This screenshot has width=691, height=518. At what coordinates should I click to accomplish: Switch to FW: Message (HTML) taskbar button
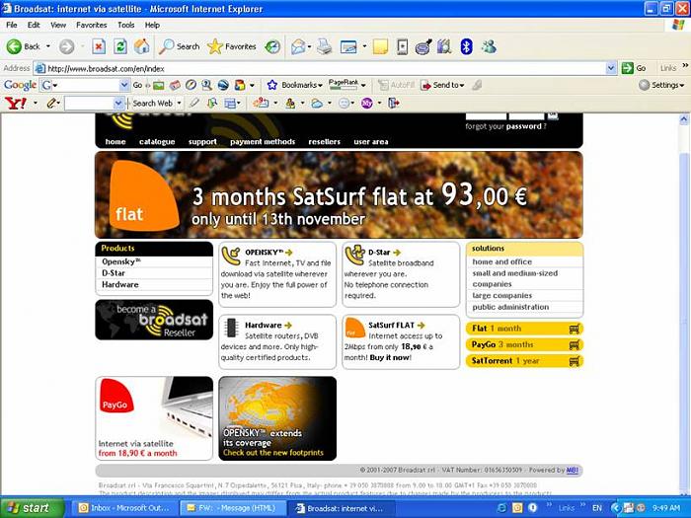[233, 508]
